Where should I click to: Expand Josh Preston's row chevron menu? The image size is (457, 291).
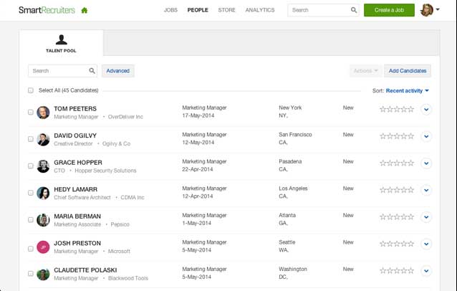(x=426, y=244)
